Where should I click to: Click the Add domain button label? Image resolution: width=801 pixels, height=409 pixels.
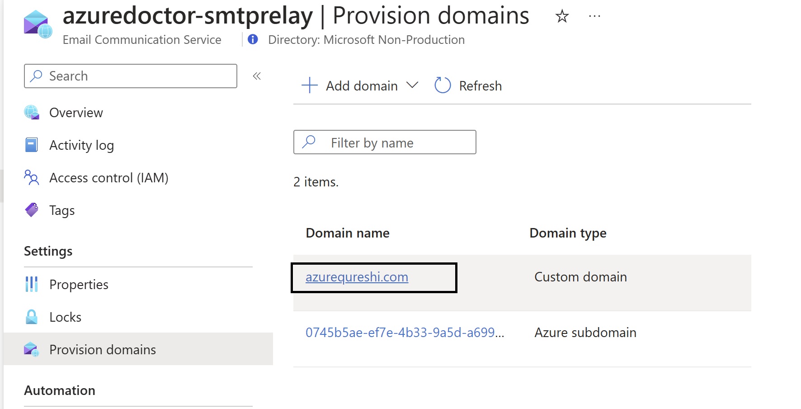(x=362, y=86)
